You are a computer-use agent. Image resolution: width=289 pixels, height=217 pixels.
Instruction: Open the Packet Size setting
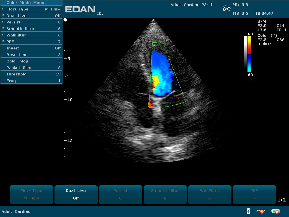(31, 68)
